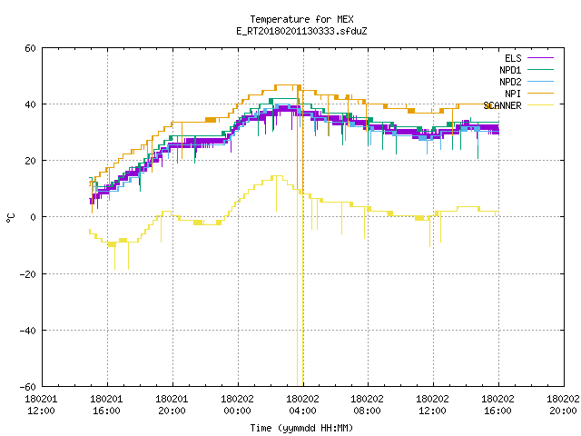Click the filename E_RT20180201130333.sfduZ subtitle
581x436 pixels.
click(301, 31)
